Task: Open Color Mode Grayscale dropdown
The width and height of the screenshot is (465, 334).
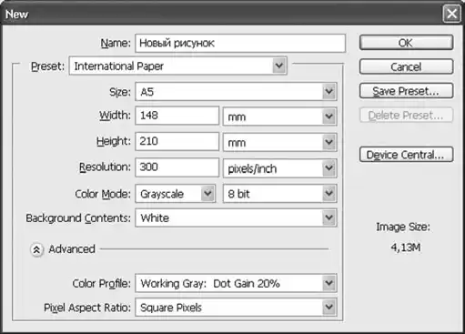Action: (x=176, y=194)
